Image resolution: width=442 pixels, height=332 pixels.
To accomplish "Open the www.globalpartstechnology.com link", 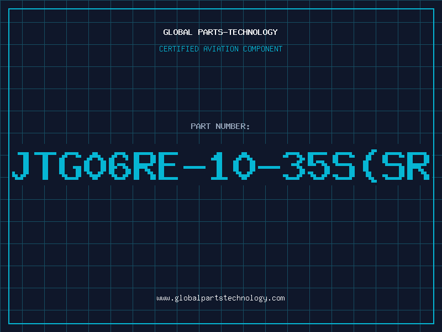I will pyautogui.click(x=220, y=298).
